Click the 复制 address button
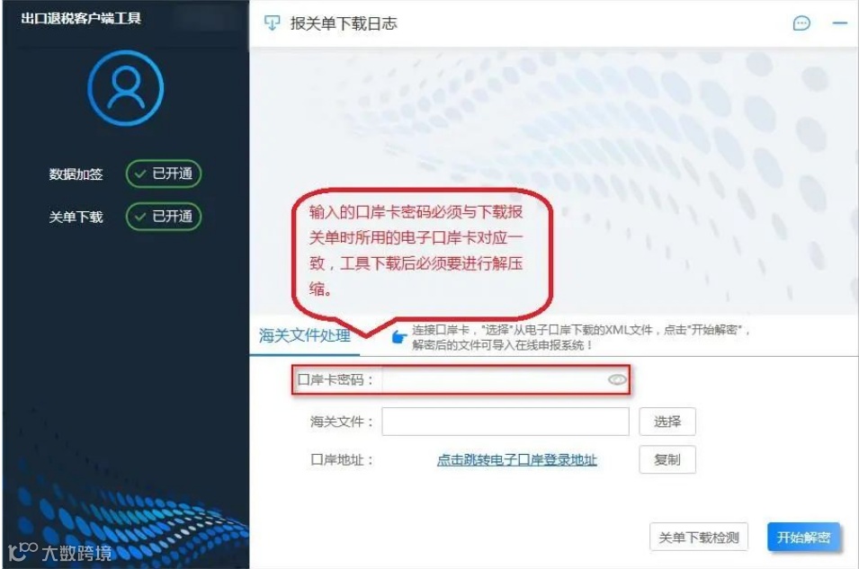859x569 pixels. coord(667,459)
